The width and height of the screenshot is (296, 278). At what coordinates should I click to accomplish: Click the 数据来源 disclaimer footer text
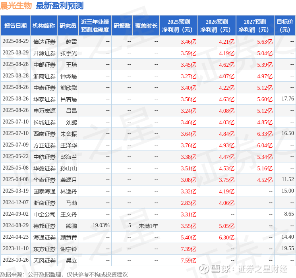point(64,274)
